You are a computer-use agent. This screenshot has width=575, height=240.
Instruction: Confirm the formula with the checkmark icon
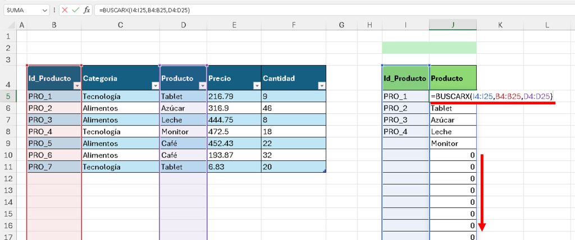pos(76,10)
